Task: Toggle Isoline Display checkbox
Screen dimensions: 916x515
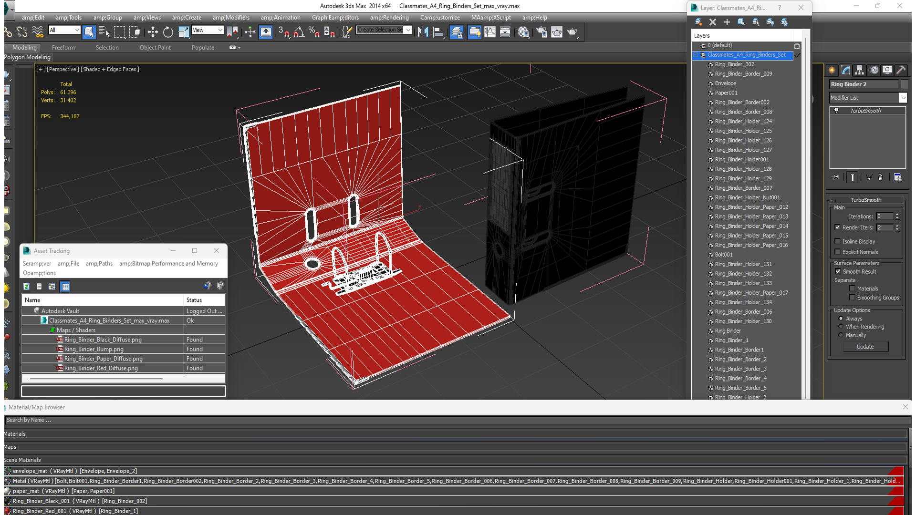Action: tap(837, 241)
